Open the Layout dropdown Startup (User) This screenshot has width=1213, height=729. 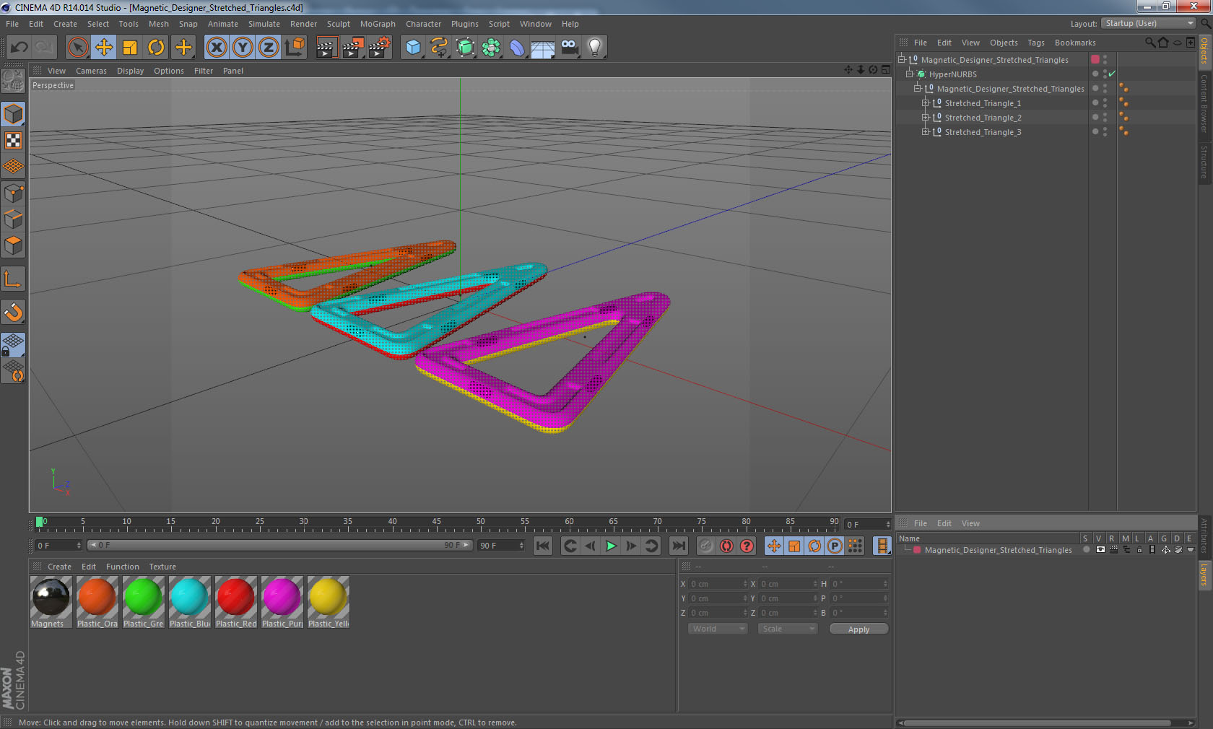(1149, 23)
